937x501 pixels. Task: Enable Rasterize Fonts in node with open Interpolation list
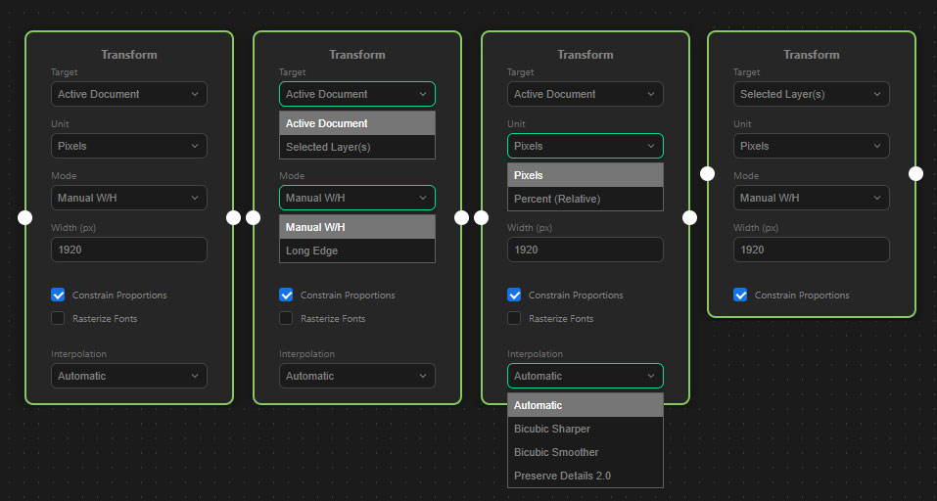point(514,318)
